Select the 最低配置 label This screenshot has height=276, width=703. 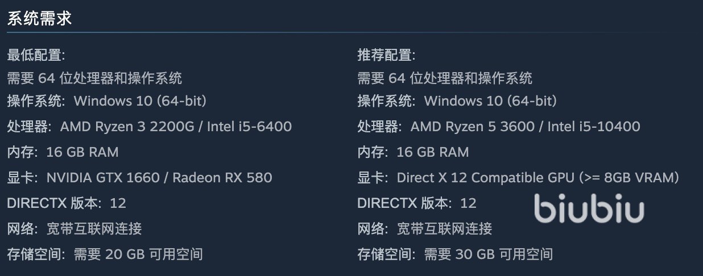click(36, 55)
